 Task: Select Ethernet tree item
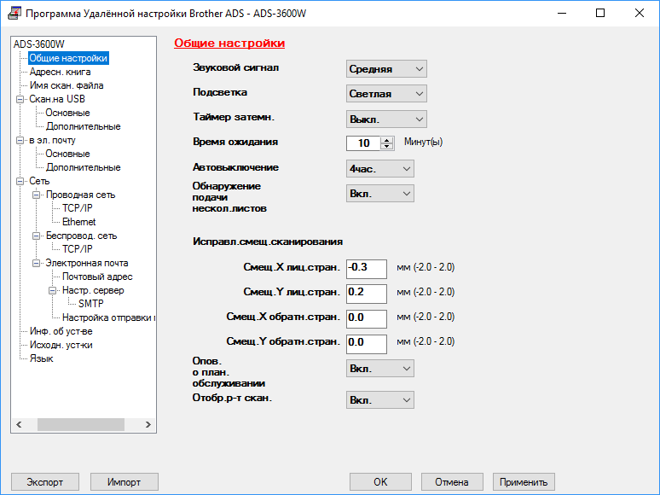78,222
